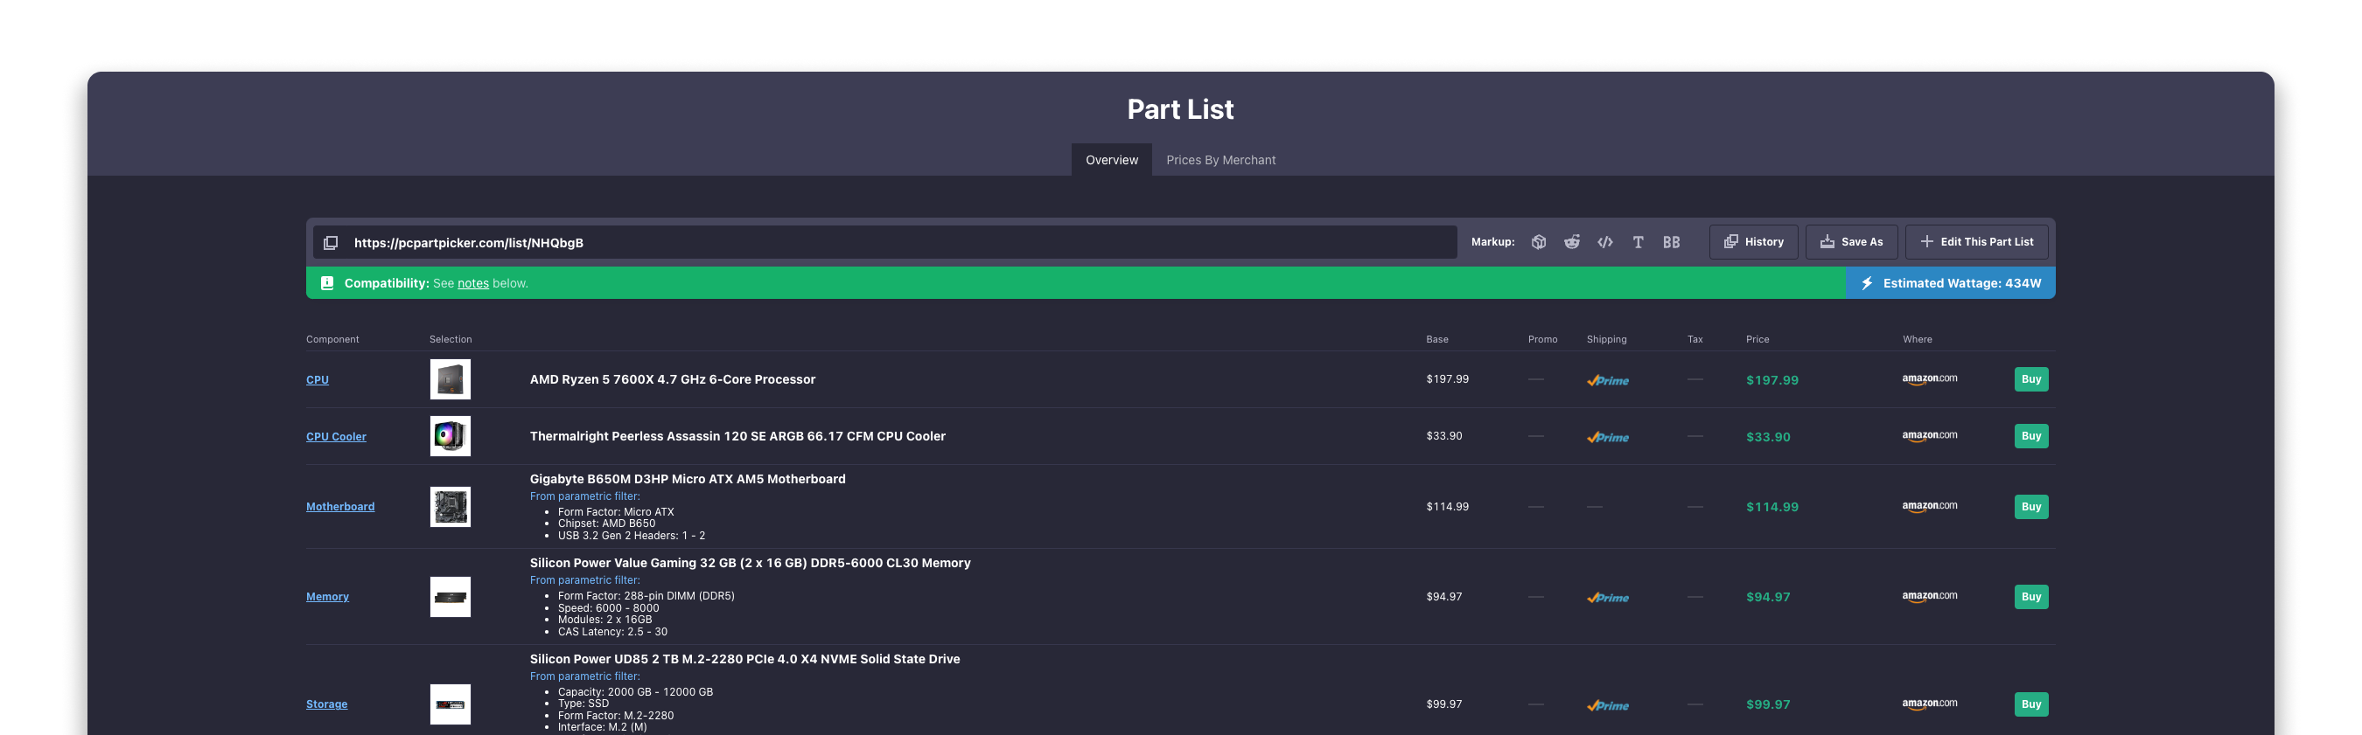
Task: Copy the part list URL with the copy icon
Action: pyautogui.click(x=331, y=242)
